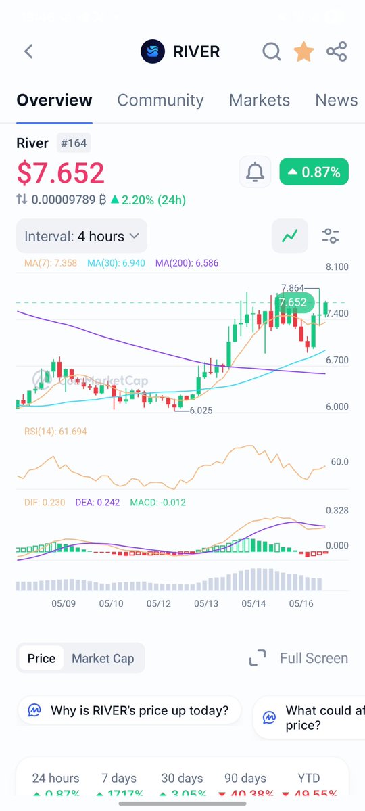Viewport: 365px width, 811px height.
Task: Tap the full screen expand icon
Action: [x=258, y=658]
